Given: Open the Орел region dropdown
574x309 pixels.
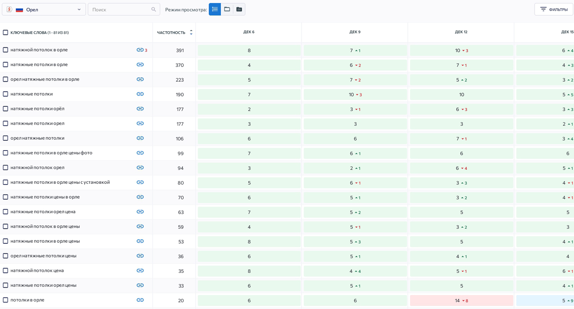Looking at the screenshot, I should tap(44, 9).
